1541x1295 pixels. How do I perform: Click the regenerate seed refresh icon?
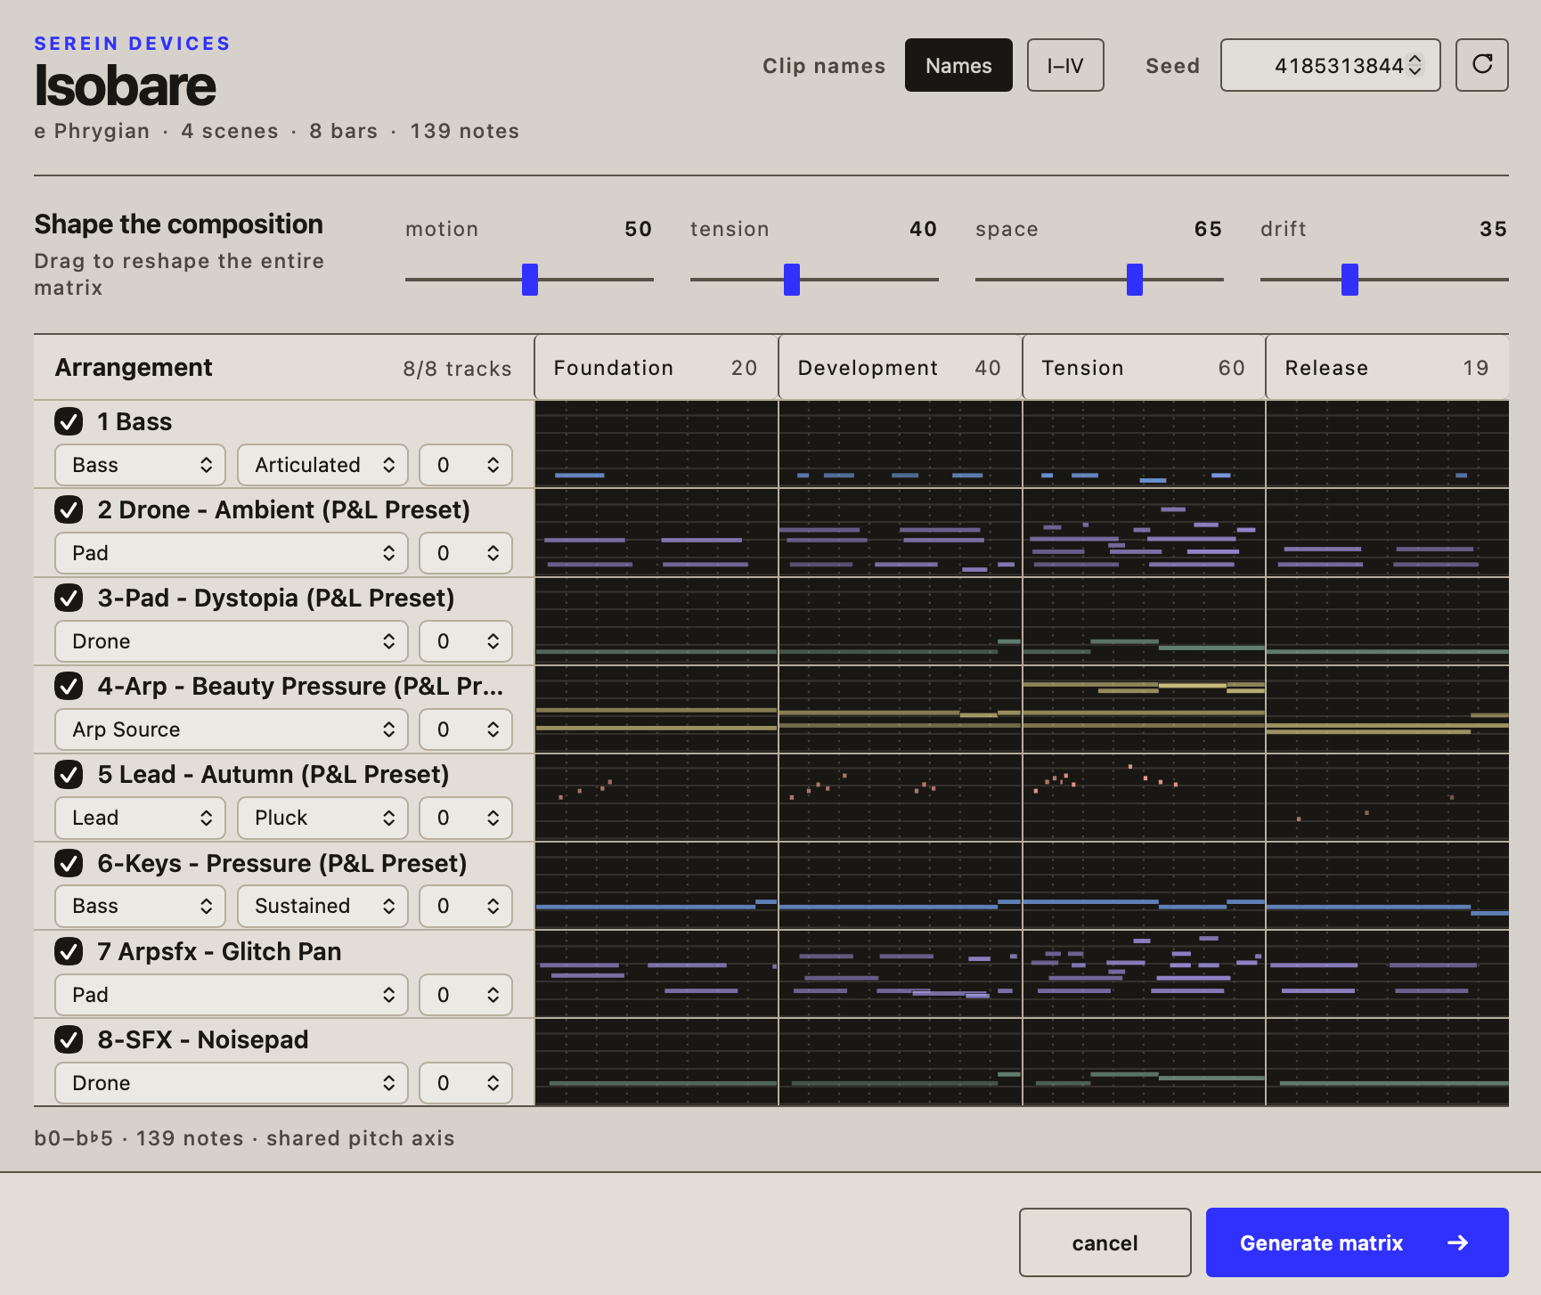(x=1481, y=65)
